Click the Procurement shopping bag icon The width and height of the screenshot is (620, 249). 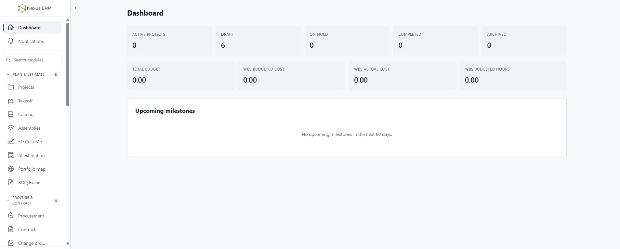click(x=11, y=216)
